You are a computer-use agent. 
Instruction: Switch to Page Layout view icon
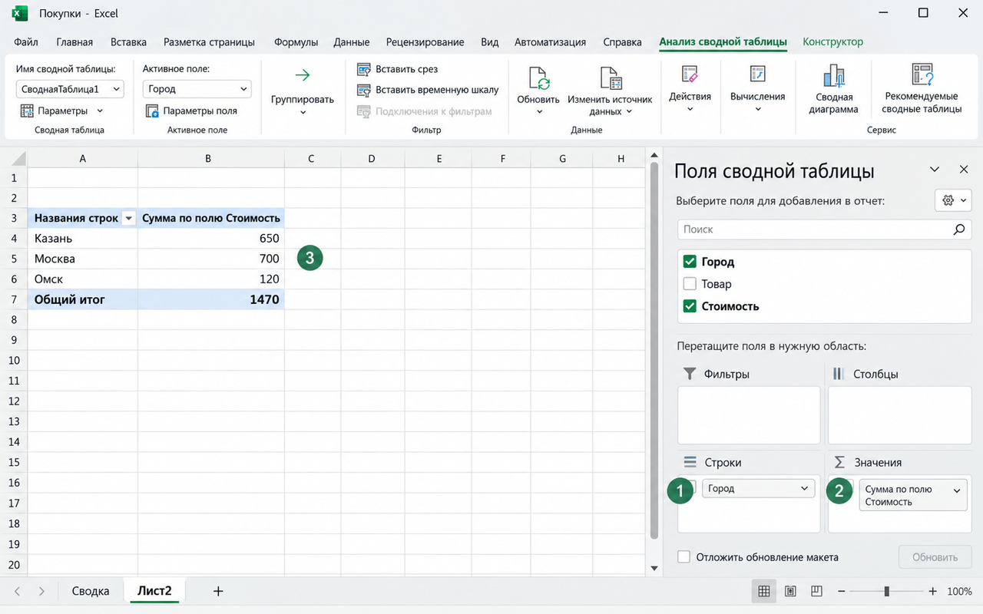[790, 592]
